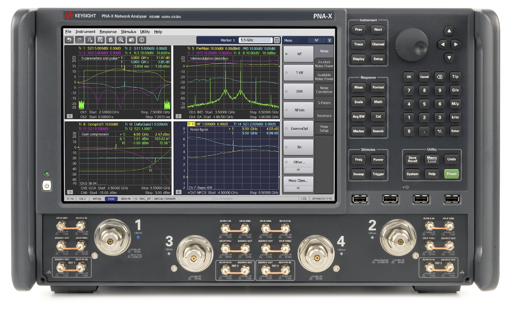Screen dimensions: 513x309
Task: Click the right arrow navigation key
Action: (456, 44)
